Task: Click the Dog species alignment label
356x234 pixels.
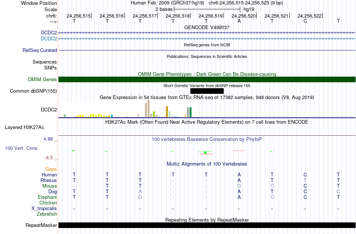Action: pyautogui.click(x=52, y=192)
